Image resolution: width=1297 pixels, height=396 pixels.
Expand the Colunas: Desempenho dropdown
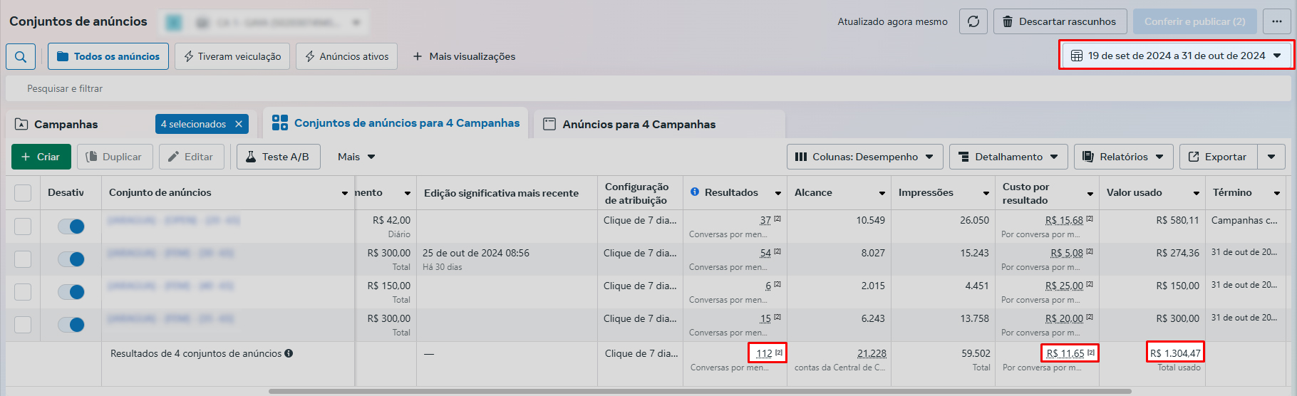click(x=864, y=157)
